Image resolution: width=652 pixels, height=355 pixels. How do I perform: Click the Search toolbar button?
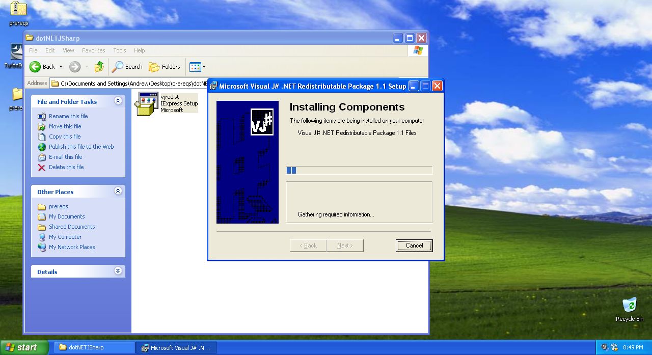128,67
